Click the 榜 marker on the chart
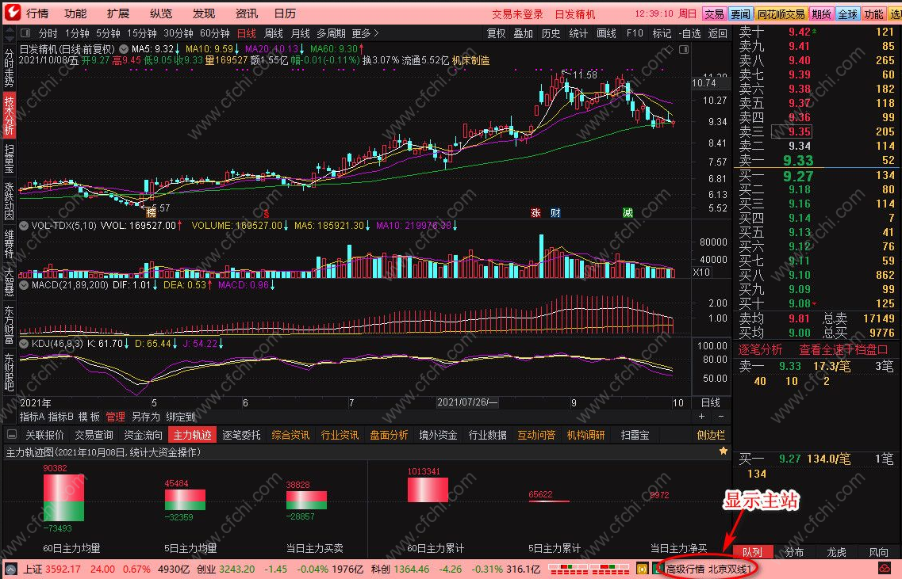The height and width of the screenshot is (579, 902). (151, 212)
